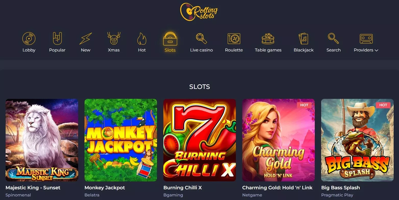Open the Lobby vinyl record icon
Screen dimensions: 399x200
[29, 38]
